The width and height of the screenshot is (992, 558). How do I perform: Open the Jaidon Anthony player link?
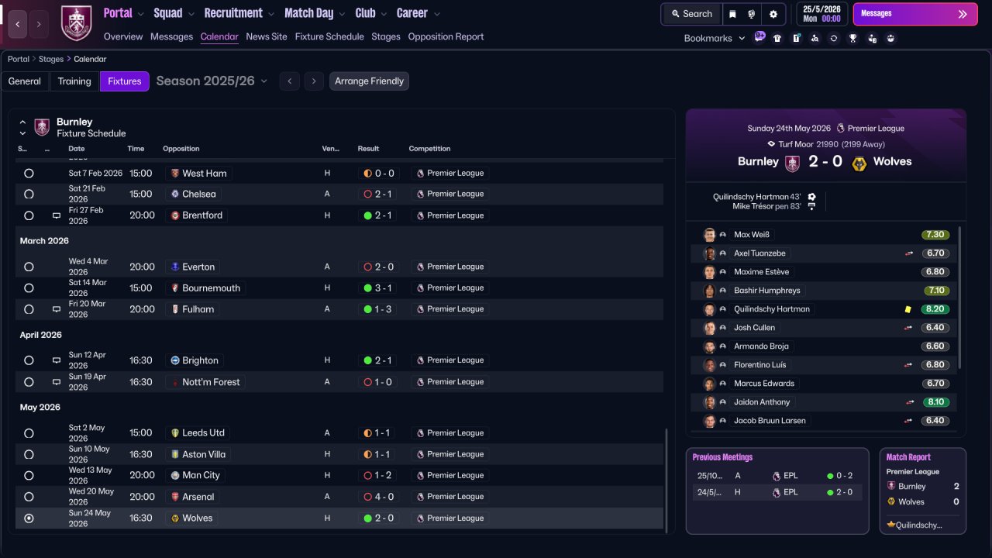[x=762, y=402]
